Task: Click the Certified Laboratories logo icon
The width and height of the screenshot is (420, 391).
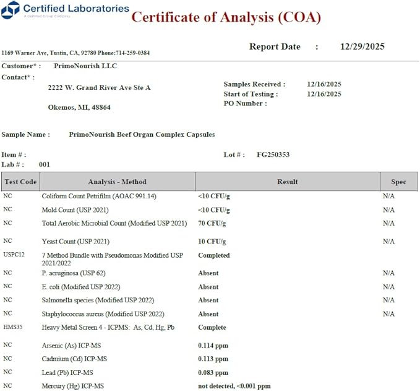Action: [x=11, y=10]
